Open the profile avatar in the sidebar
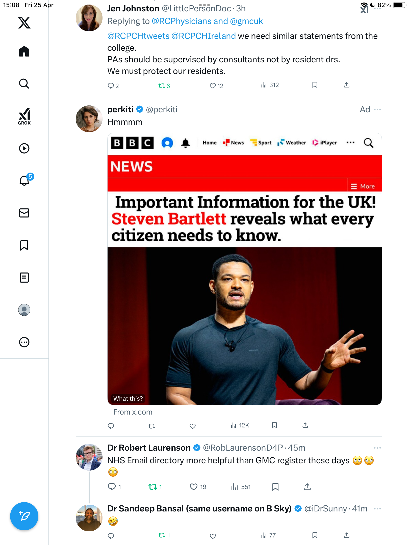Screen dimensions: 409x545 click(x=24, y=310)
